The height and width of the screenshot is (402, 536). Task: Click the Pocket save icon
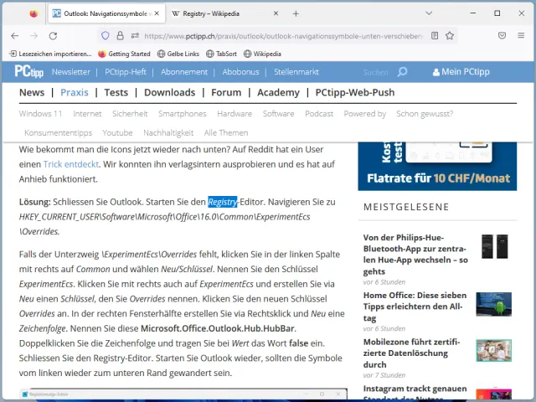(502, 36)
